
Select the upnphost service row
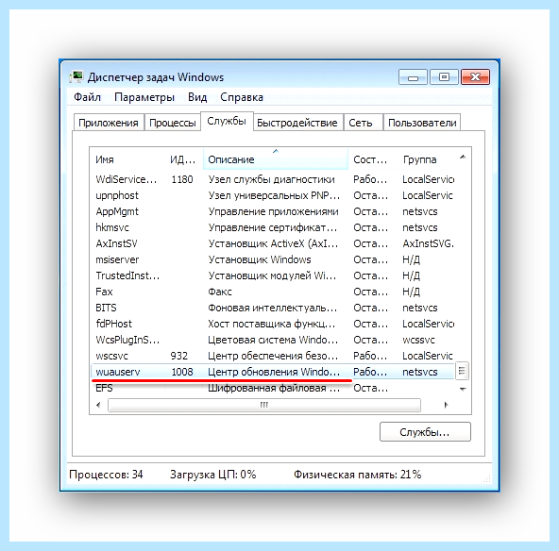click(273, 195)
